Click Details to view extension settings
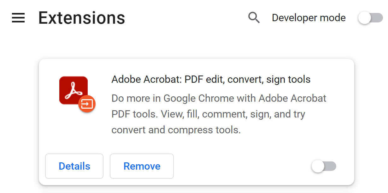This screenshot has width=388, height=193. click(74, 166)
